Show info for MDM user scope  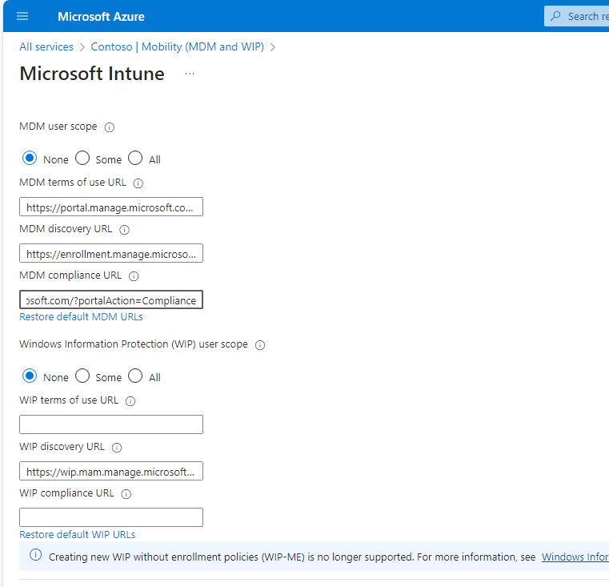pyautogui.click(x=110, y=127)
